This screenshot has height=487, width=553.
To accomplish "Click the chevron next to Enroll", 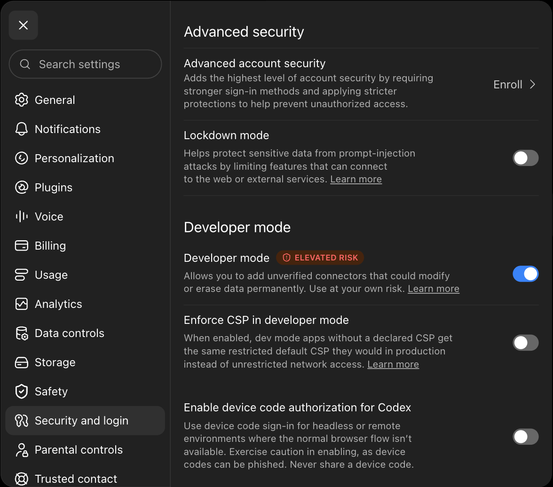I will tap(532, 85).
